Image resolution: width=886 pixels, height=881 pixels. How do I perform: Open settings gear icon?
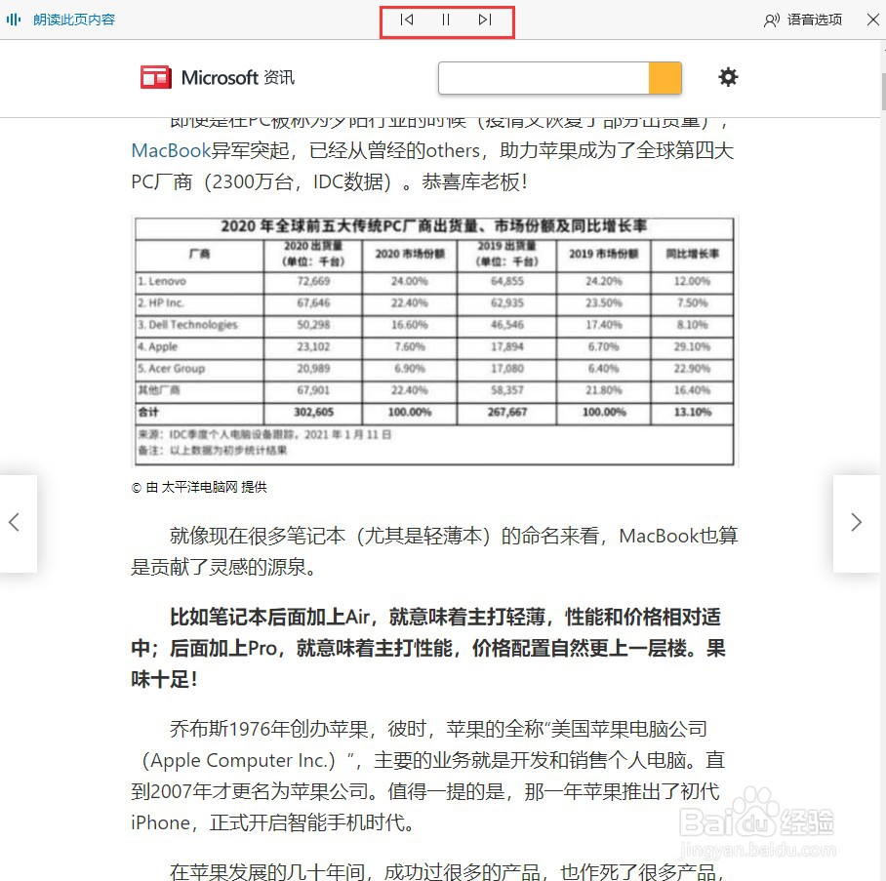[728, 77]
